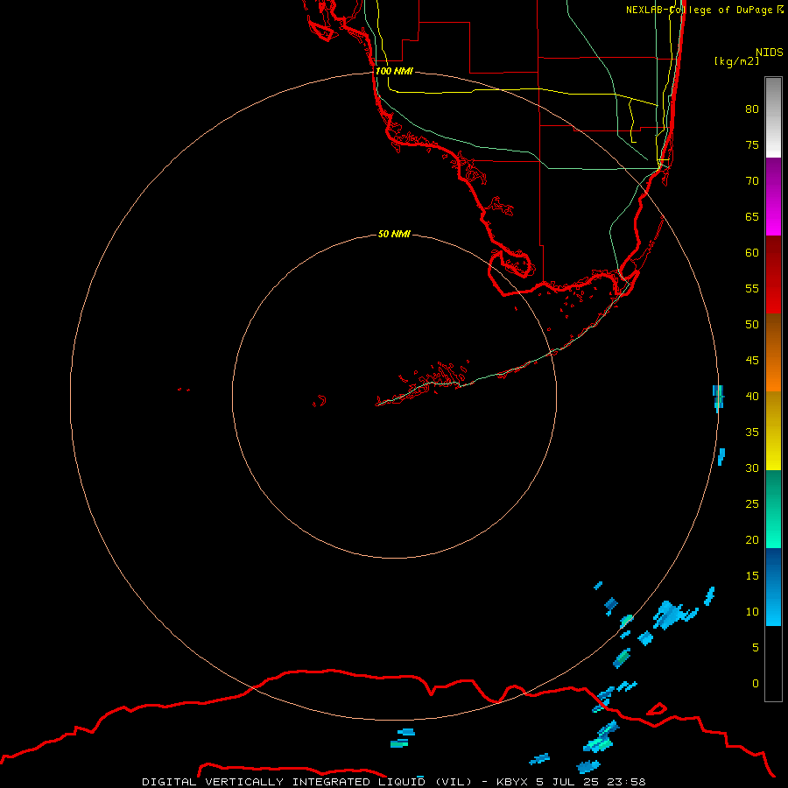Click the 30 value on the color scale
Screen dimensions: 788x788
[x=752, y=468]
